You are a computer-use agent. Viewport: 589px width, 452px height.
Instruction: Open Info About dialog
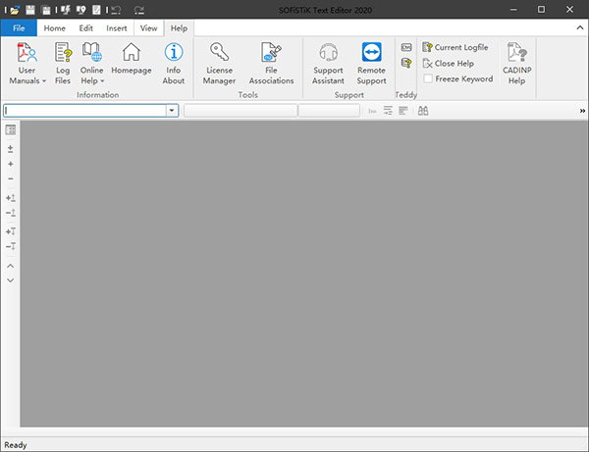point(174,63)
